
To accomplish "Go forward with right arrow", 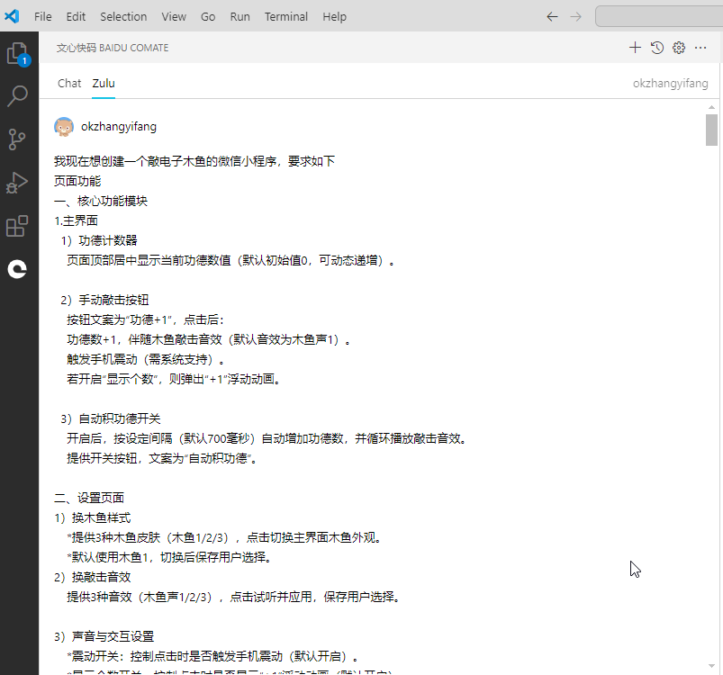I will (x=576, y=17).
